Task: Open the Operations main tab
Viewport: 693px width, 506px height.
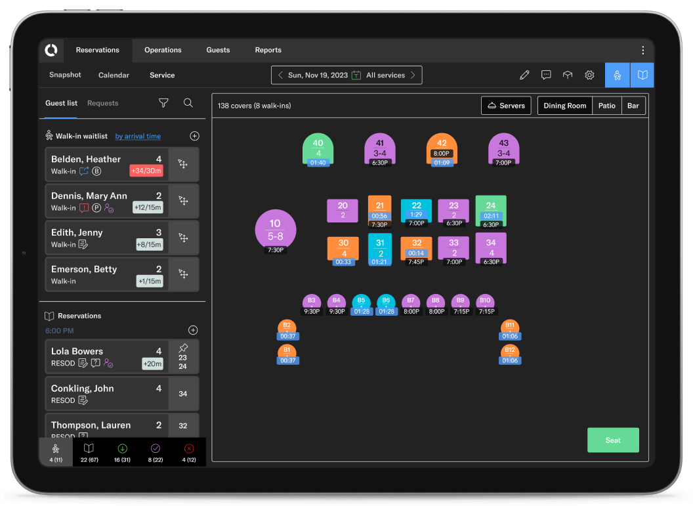Action: [163, 50]
